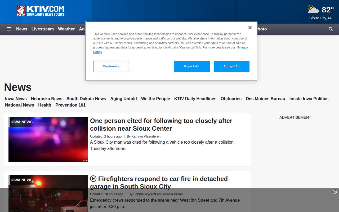
Task: Open the Firefighters car fire article headline
Action: pos(159,183)
